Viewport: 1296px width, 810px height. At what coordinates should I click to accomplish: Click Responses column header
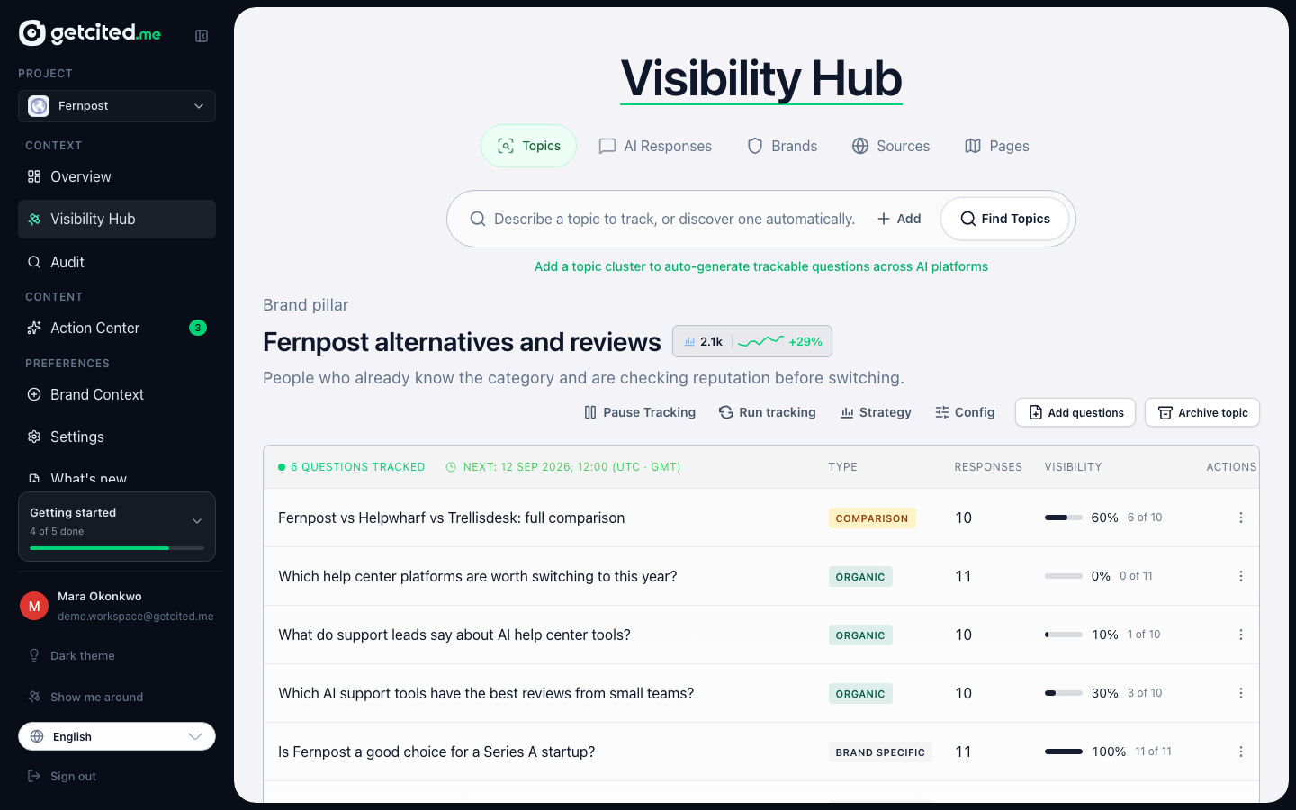[988, 467]
